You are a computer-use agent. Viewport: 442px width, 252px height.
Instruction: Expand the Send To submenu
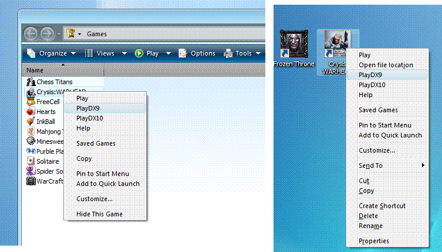[387, 165]
